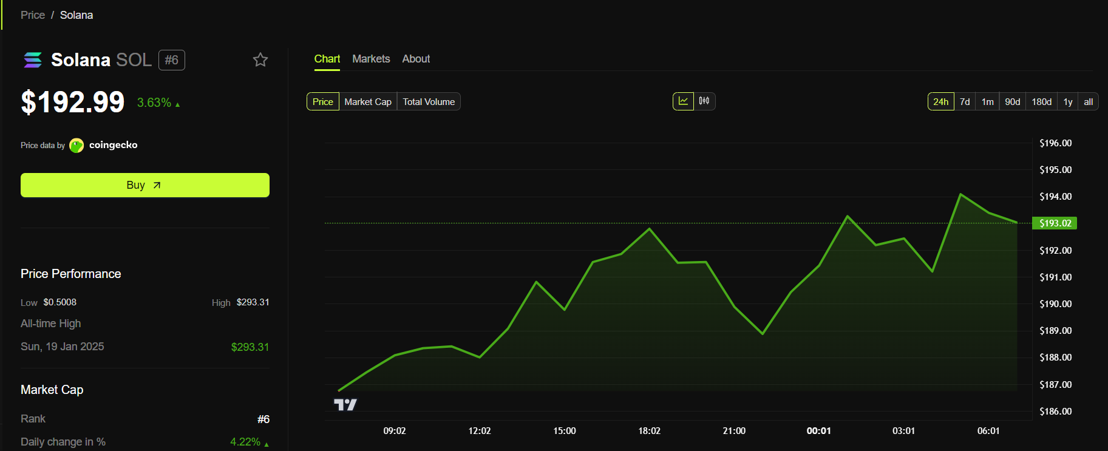The image size is (1108, 451).
Task: Click the Daily change 4.22% value
Action: pos(245,442)
